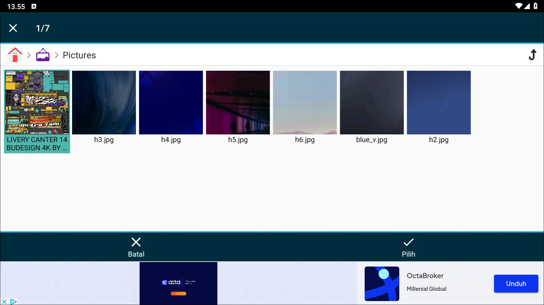
Task: Pick the h5.jpg image
Action: (x=238, y=103)
